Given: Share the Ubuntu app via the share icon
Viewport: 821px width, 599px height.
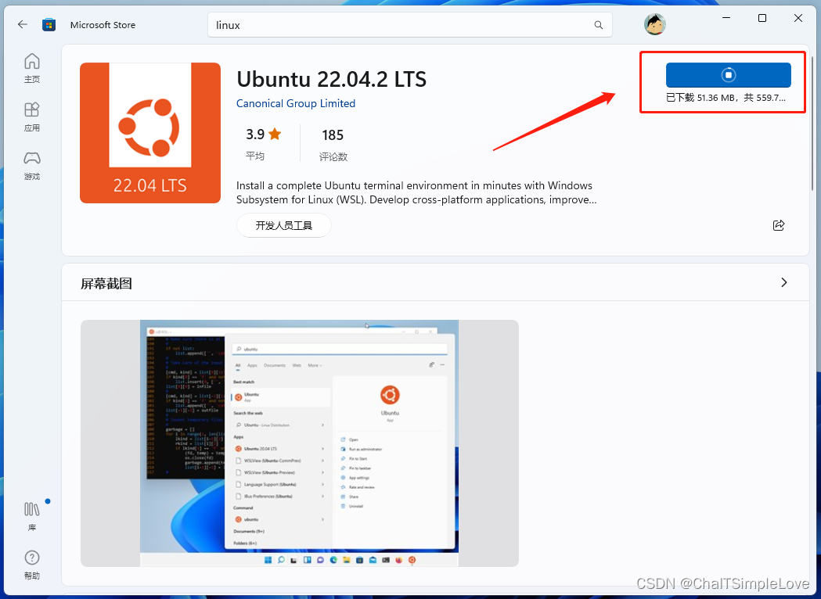Looking at the screenshot, I should [779, 224].
